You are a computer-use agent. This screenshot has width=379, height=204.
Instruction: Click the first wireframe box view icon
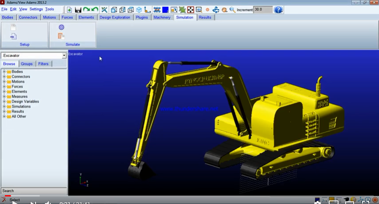pyautogui.click(x=114, y=10)
